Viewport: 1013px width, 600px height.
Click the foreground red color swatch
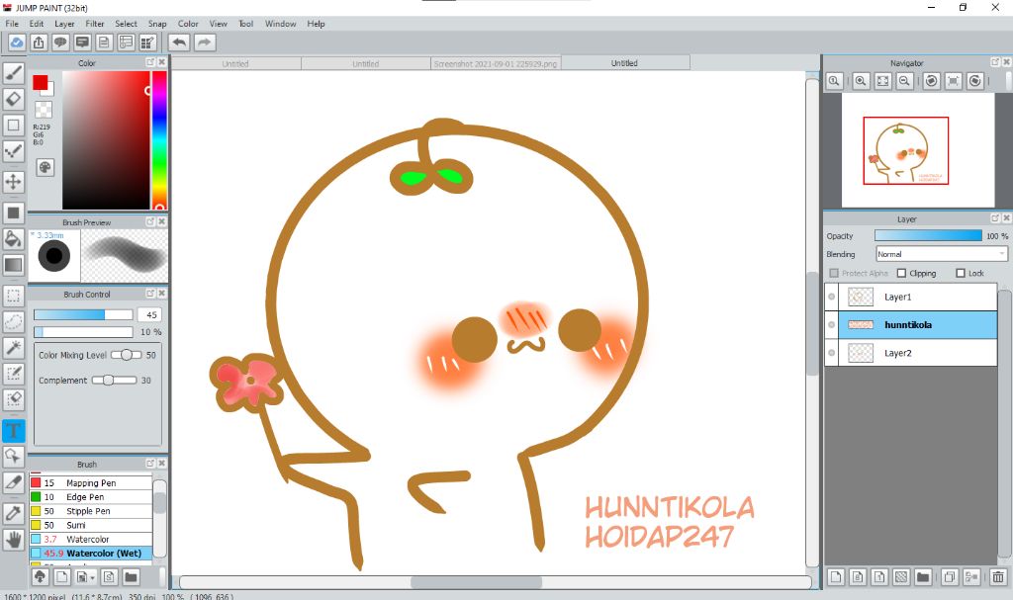(x=40, y=83)
